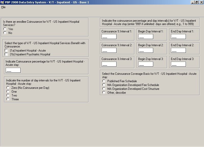Click the Acute stay coinsurance percentage field
This screenshot has width=204, height=147.
coord(13,70)
